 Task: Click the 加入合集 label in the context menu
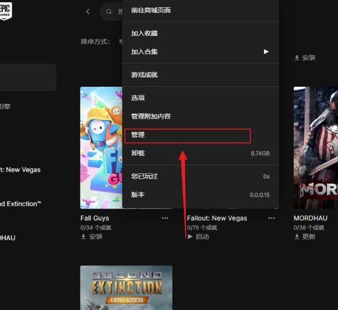coord(144,51)
